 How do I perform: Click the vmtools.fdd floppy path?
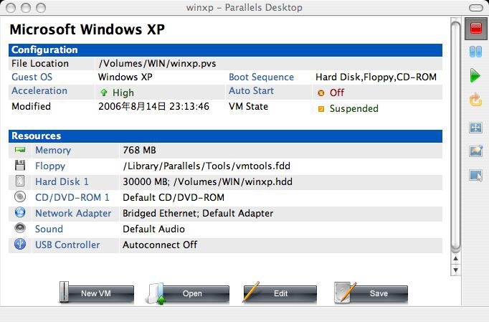(206, 166)
